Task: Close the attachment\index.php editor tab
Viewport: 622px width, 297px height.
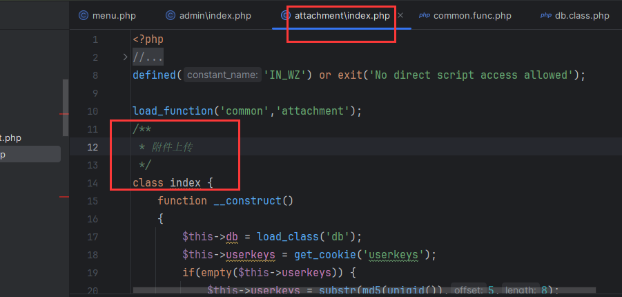Action: coord(401,15)
